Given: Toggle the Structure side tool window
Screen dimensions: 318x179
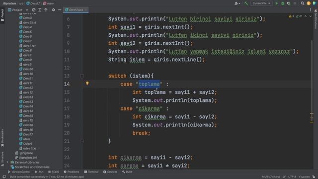Looking at the screenshot, I should 2,159.
